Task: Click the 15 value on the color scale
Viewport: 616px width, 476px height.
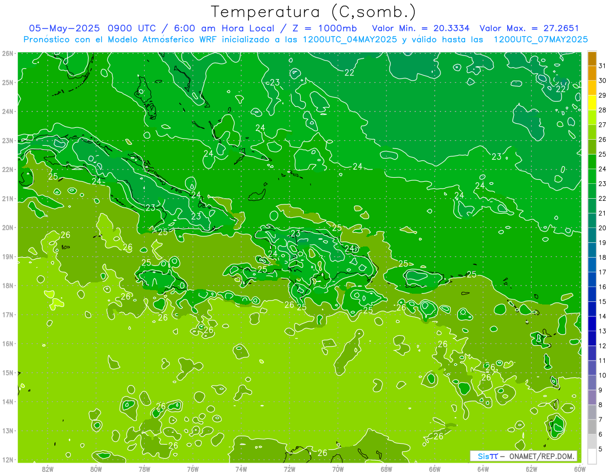Action: click(x=603, y=301)
